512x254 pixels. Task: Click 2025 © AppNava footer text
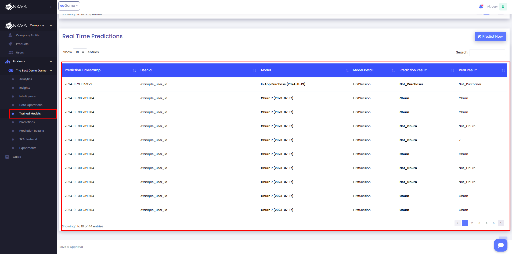[71, 247]
